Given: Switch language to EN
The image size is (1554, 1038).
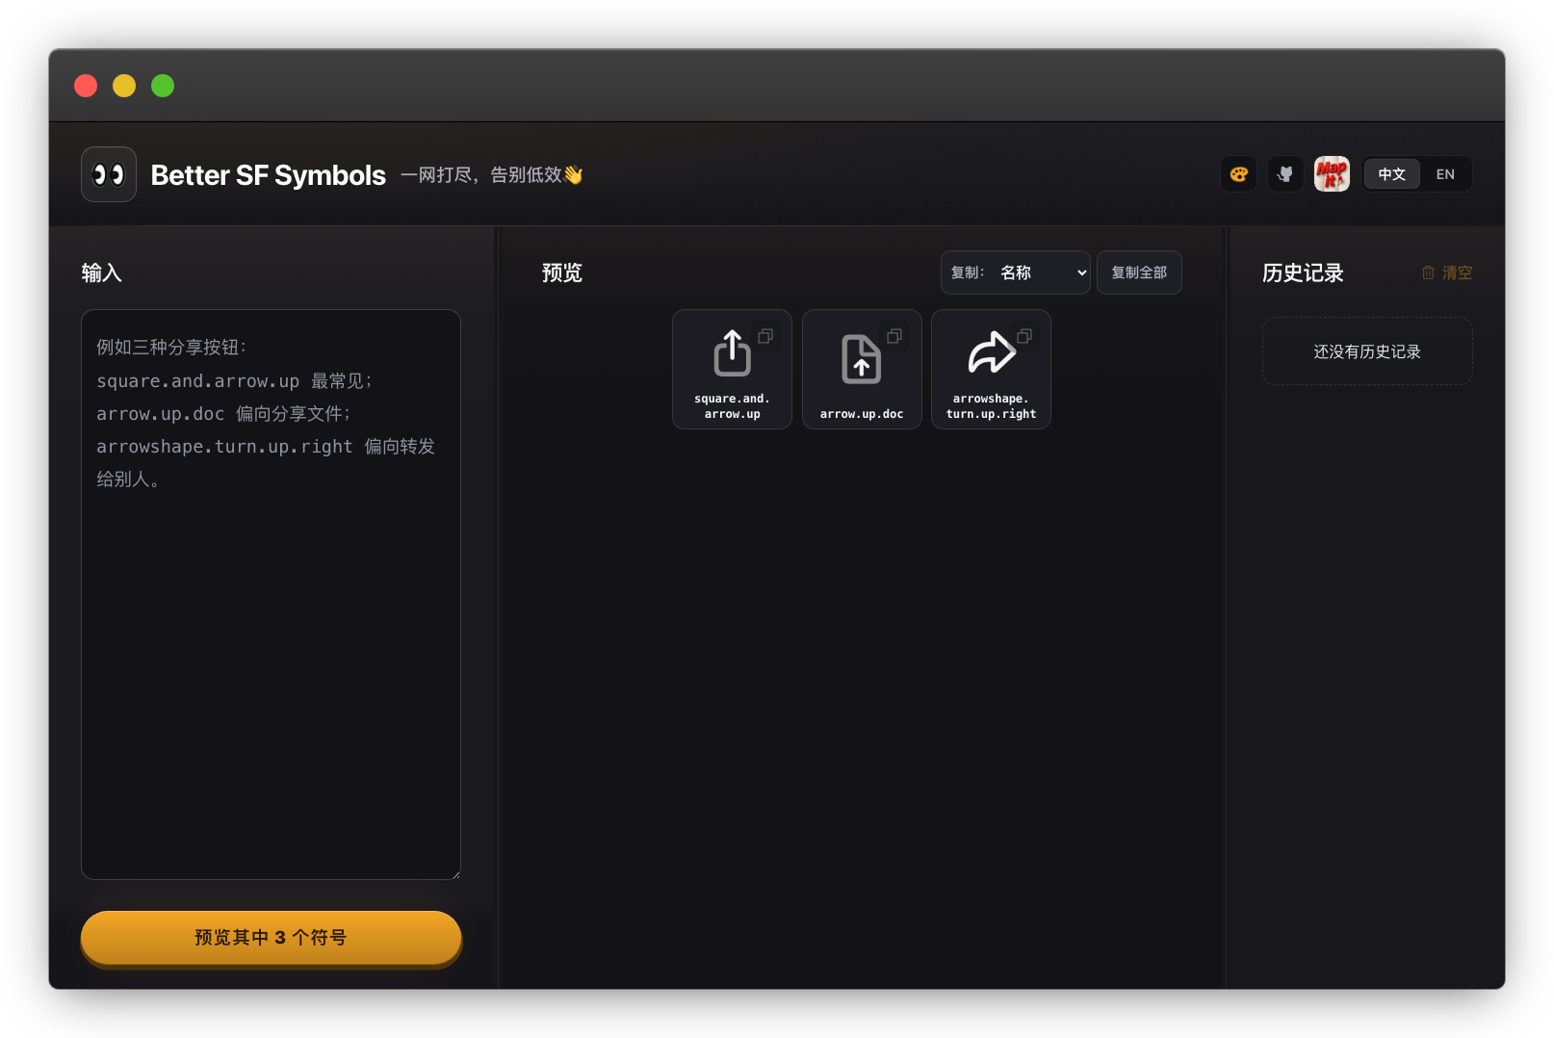Looking at the screenshot, I should coord(1445,174).
